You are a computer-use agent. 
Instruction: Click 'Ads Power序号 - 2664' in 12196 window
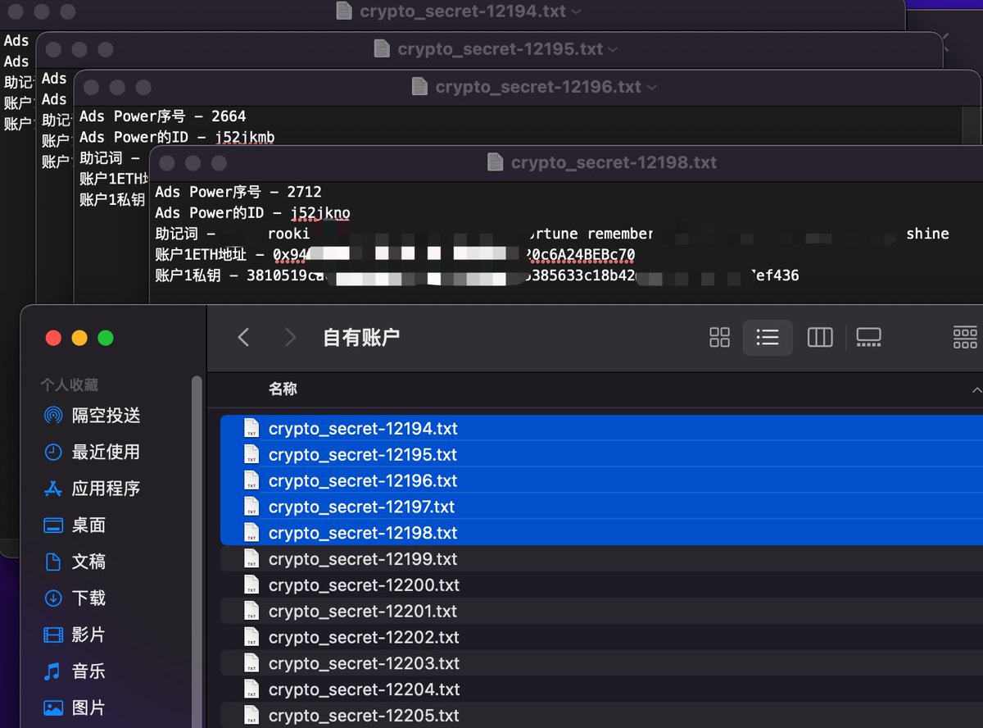click(x=162, y=116)
